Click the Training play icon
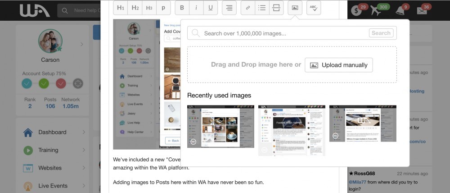Screen dimensions: 450x193 click(28, 150)
